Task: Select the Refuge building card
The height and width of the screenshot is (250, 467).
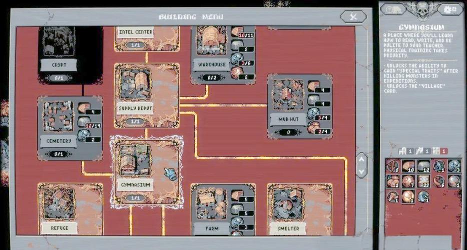Action: (71, 209)
